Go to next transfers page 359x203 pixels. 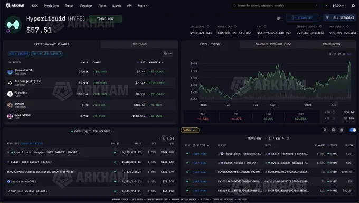point(283,139)
